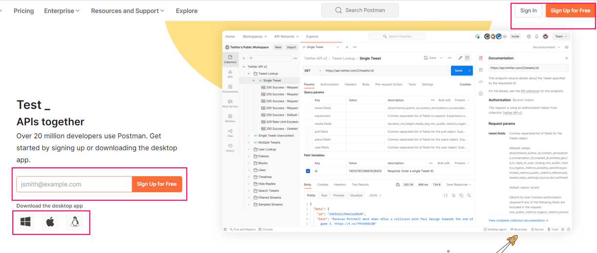The height and width of the screenshot is (253, 597).
Task: Open the History sidebar icon
Action: coord(230,147)
